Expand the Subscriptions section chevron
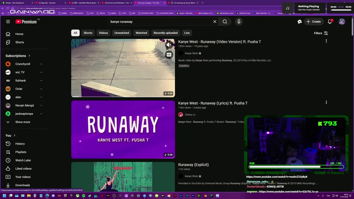The width and height of the screenshot is (354, 199). 29,56
